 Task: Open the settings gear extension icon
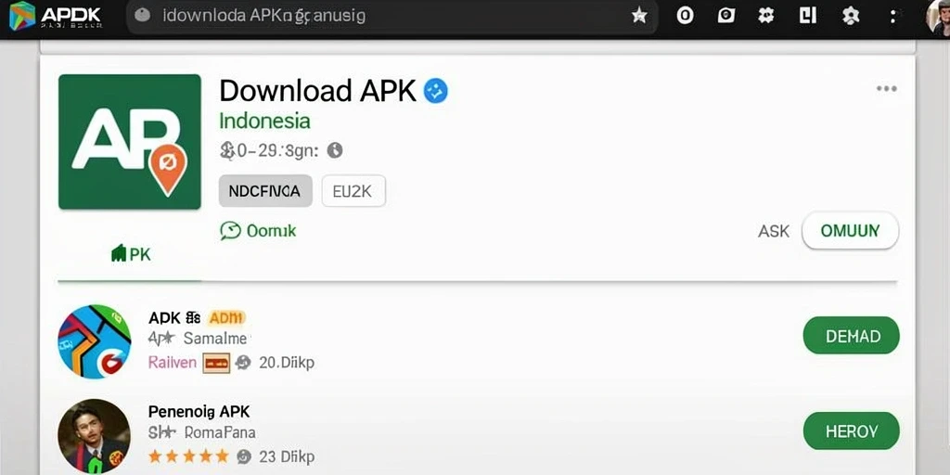coord(851,16)
